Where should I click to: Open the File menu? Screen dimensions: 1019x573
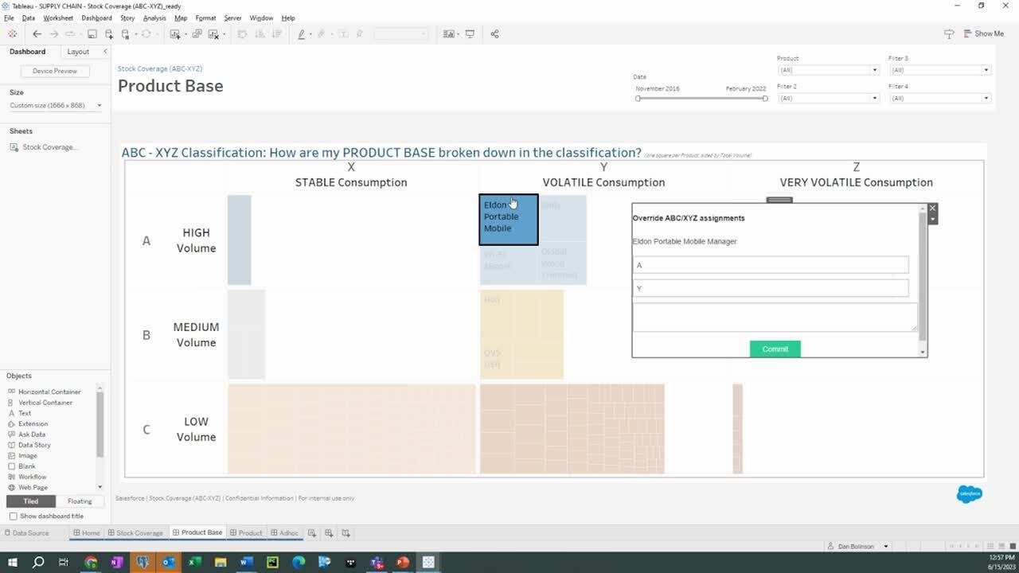9,18
